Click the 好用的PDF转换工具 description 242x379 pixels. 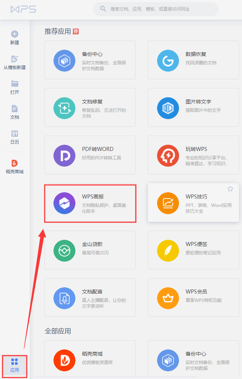101,158
